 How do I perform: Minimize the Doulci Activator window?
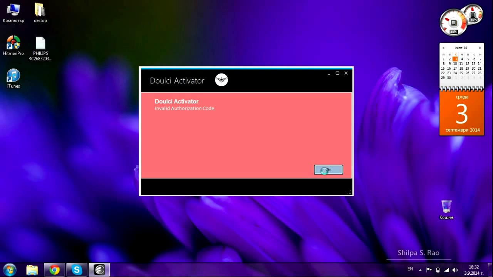pos(329,73)
